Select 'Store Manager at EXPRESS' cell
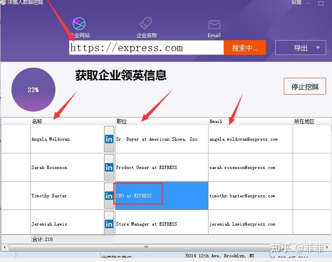This screenshot has height=262, width=332. pos(162,222)
